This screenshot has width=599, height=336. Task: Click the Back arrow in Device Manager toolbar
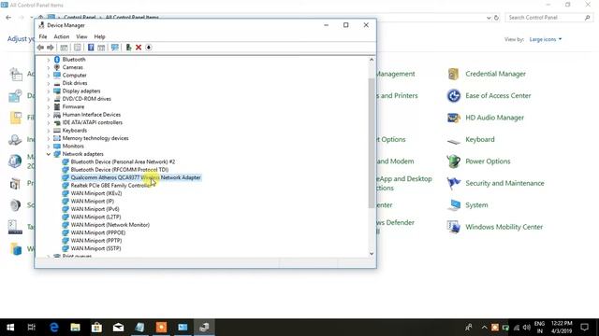pyautogui.click(x=40, y=48)
